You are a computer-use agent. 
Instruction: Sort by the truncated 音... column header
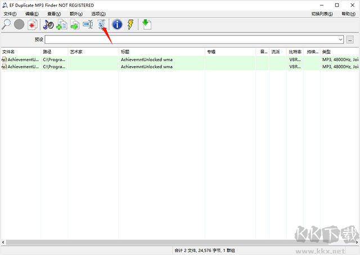(263, 52)
